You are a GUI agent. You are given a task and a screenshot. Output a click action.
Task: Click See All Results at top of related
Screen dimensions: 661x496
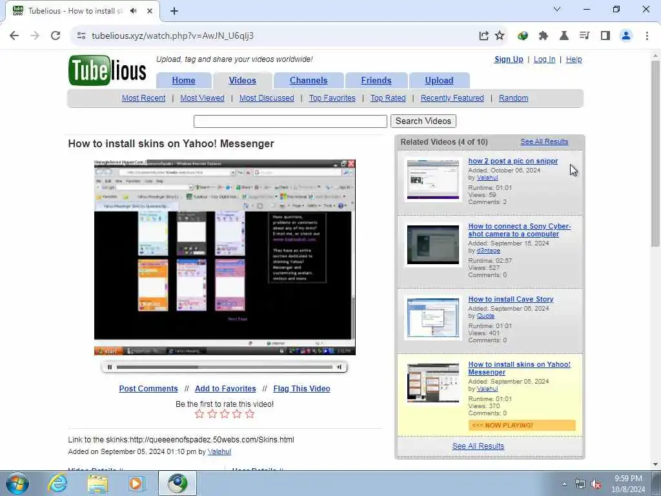tap(544, 141)
